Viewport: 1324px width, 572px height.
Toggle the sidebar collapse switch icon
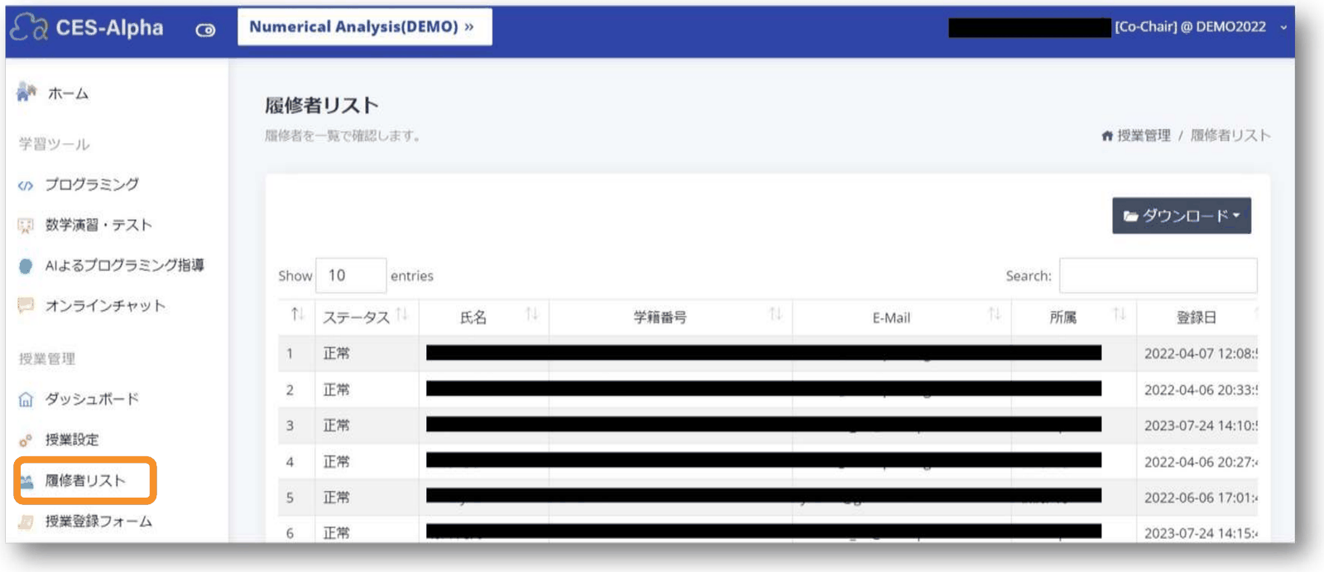205,30
